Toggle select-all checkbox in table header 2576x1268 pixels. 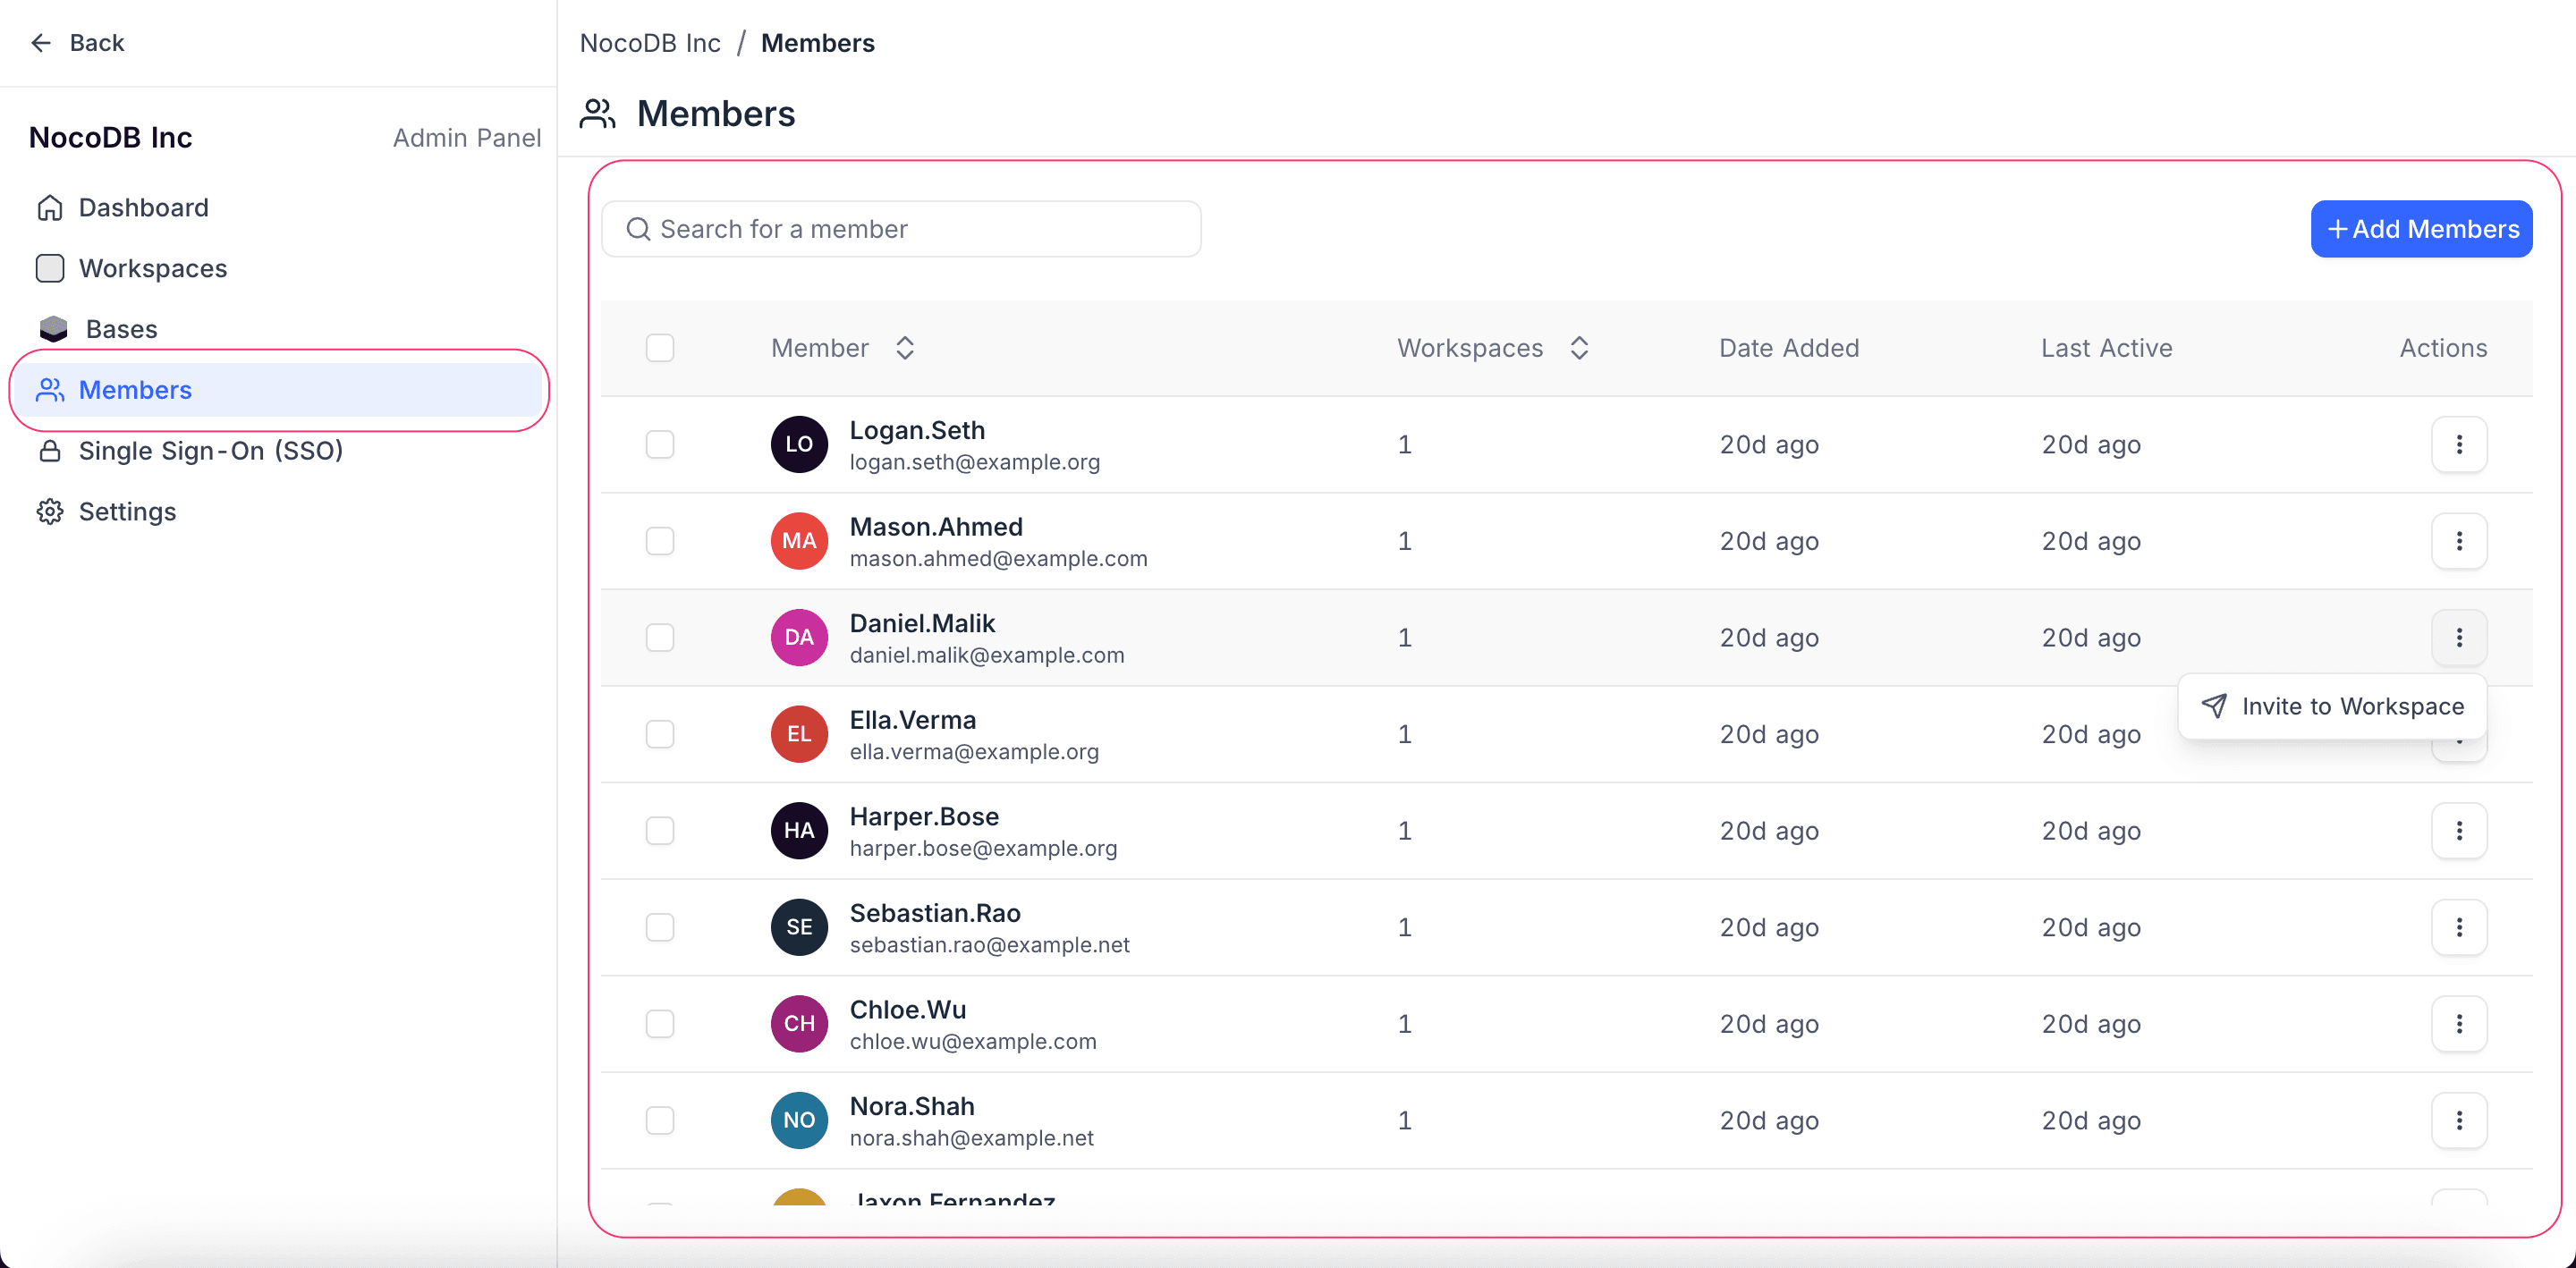(660, 348)
